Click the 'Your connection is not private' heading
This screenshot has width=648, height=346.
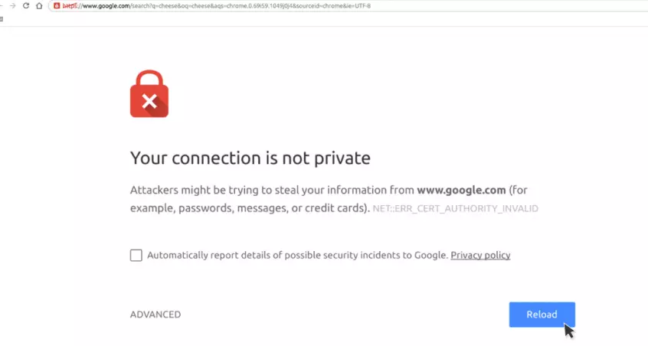250,158
